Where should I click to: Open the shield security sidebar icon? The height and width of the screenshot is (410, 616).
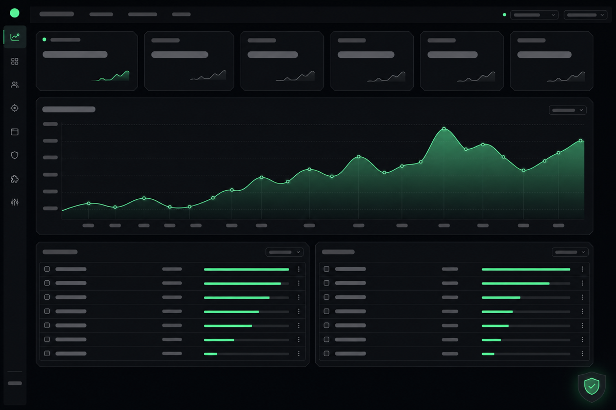pos(15,155)
